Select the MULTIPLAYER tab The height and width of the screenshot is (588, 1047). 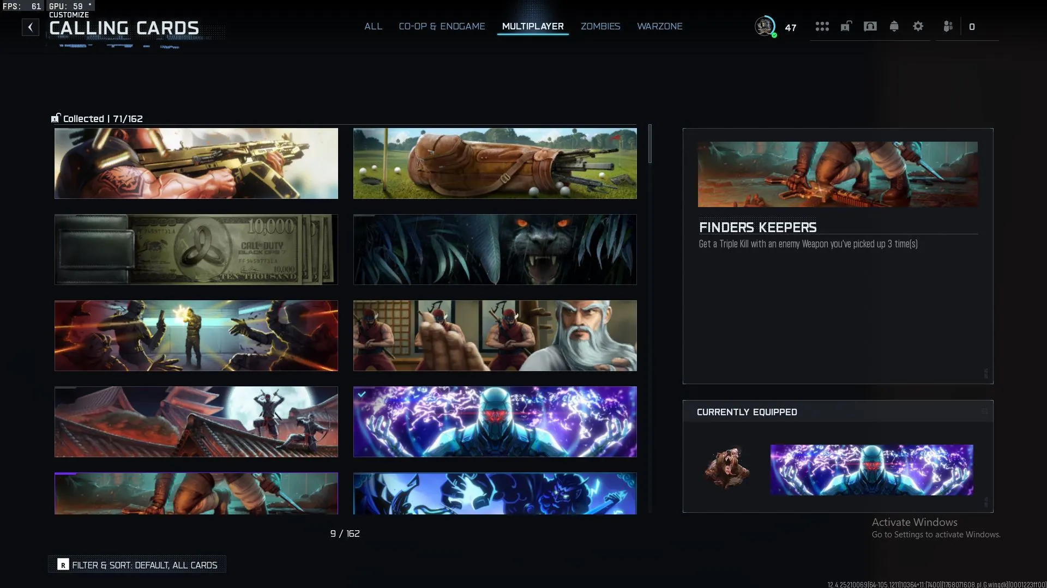pos(533,26)
